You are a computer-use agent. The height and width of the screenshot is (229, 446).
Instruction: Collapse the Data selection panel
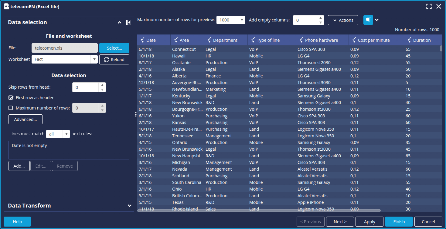pyautogui.click(x=120, y=22)
